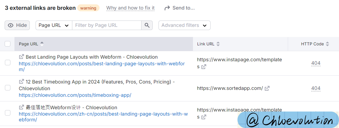This screenshot has width=339, height=128.
Task: Open external icon beside 12 Best Timeboxing App title
Action: 21,81
